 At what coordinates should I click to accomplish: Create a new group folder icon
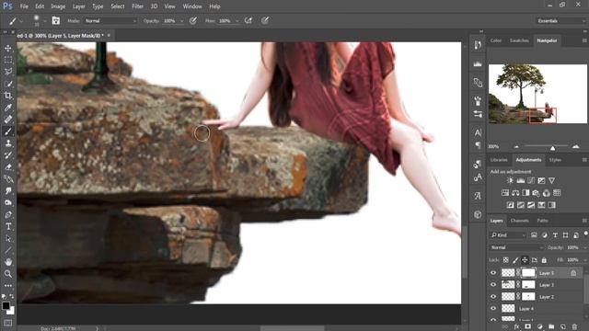click(x=551, y=327)
